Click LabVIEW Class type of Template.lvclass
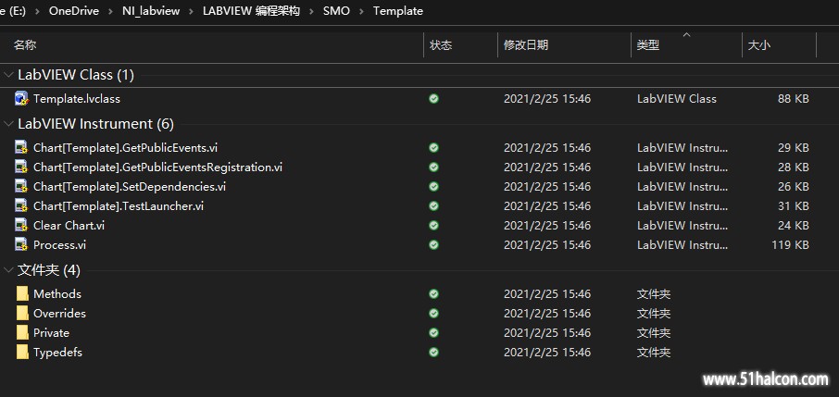 676,98
